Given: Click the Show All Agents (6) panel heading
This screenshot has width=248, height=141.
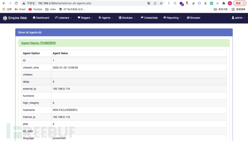Looking at the screenshot, I should (124, 32).
